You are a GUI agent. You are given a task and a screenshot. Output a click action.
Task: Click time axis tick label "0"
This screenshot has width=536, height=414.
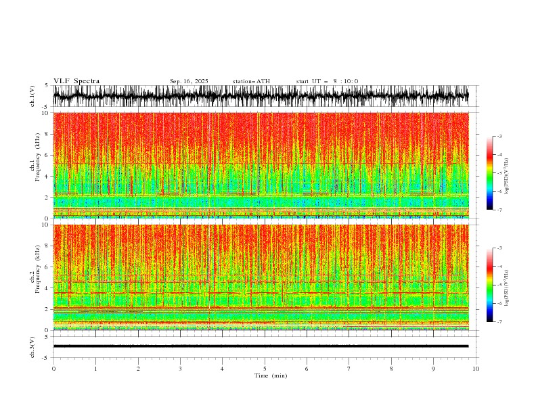pyautogui.click(x=53, y=369)
